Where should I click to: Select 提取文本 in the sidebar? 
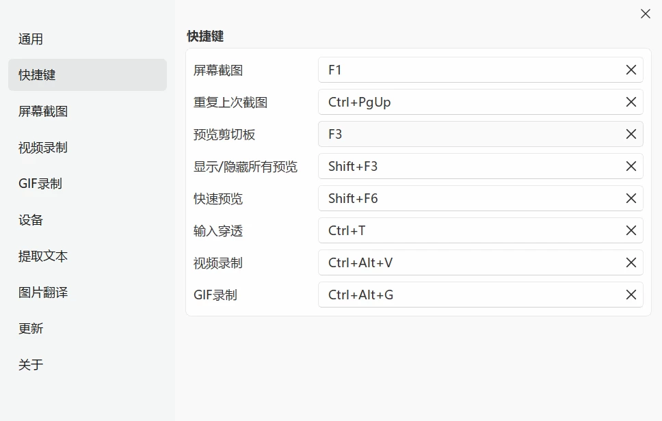[43, 256]
